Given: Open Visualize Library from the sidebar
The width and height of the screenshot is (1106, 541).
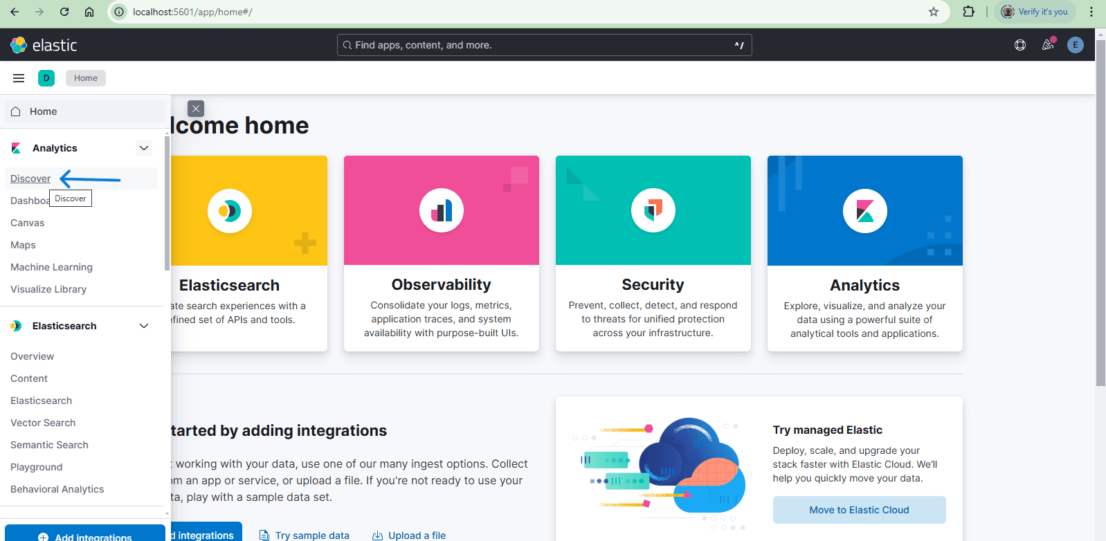Looking at the screenshot, I should click(48, 289).
